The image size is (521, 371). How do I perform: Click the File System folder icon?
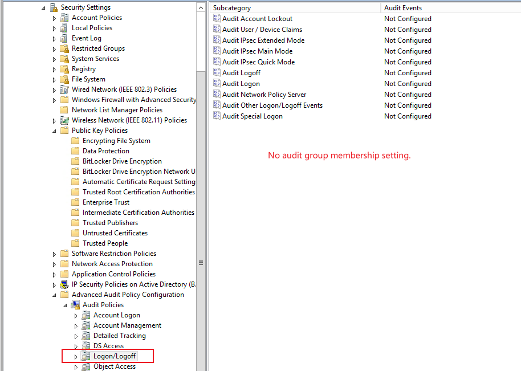click(64, 80)
